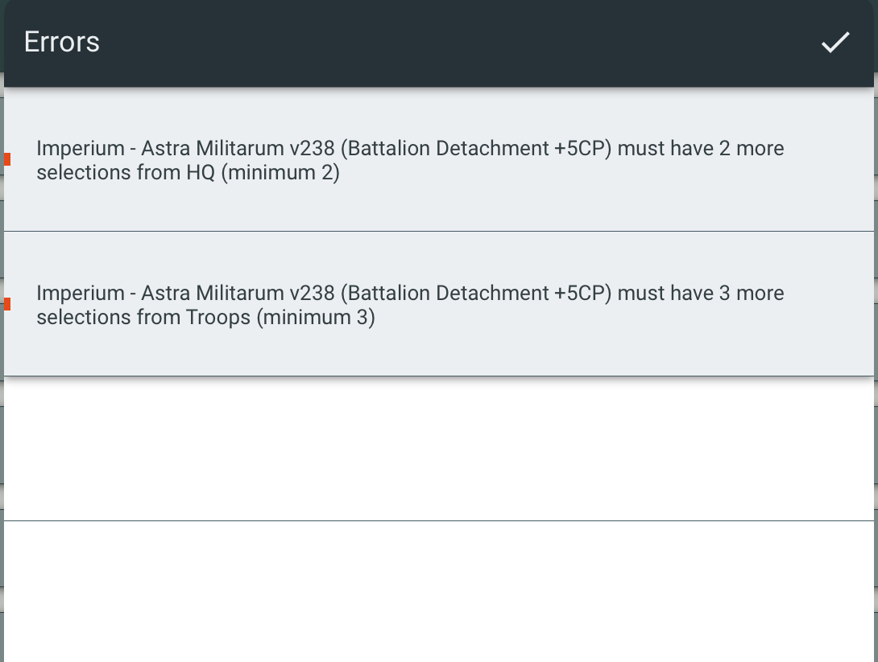Click the empty row below Troops error

point(439,448)
